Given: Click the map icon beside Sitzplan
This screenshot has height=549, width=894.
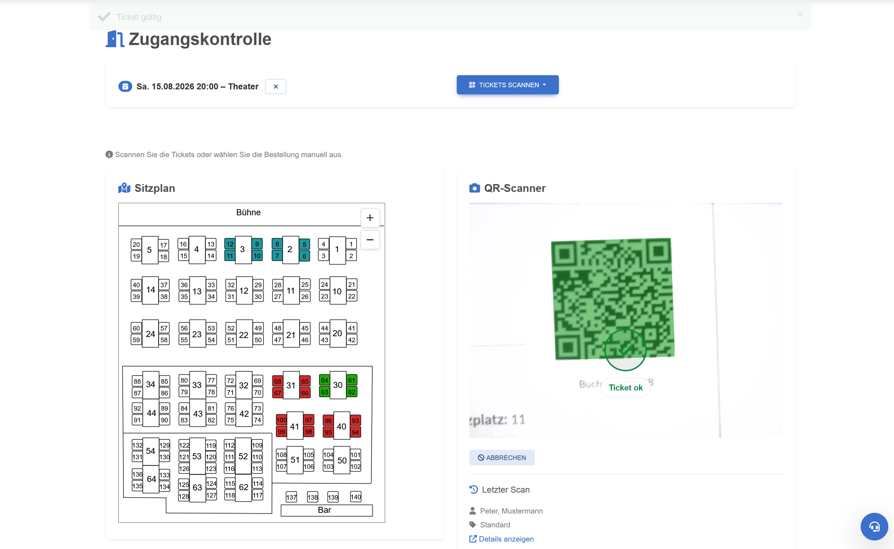Looking at the screenshot, I should click(x=124, y=188).
